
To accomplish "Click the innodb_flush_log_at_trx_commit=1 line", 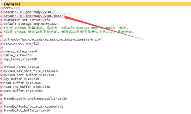I will 33,107.
